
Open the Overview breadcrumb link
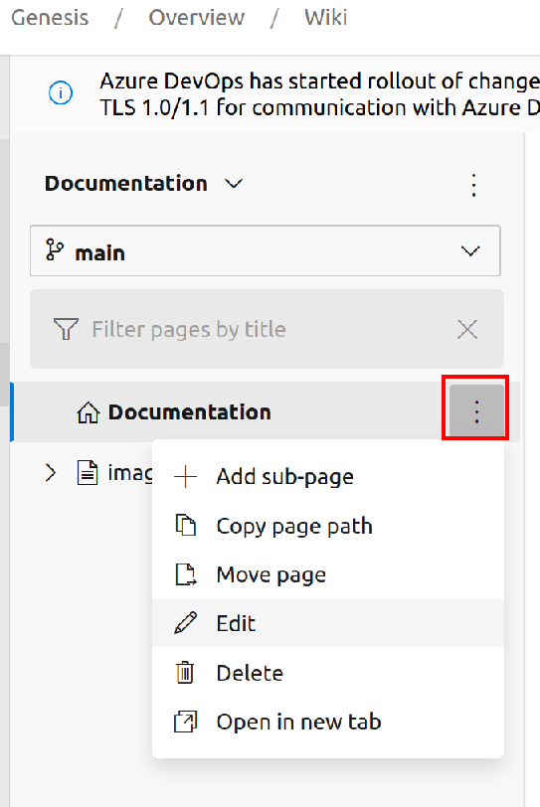pyautogui.click(x=197, y=18)
